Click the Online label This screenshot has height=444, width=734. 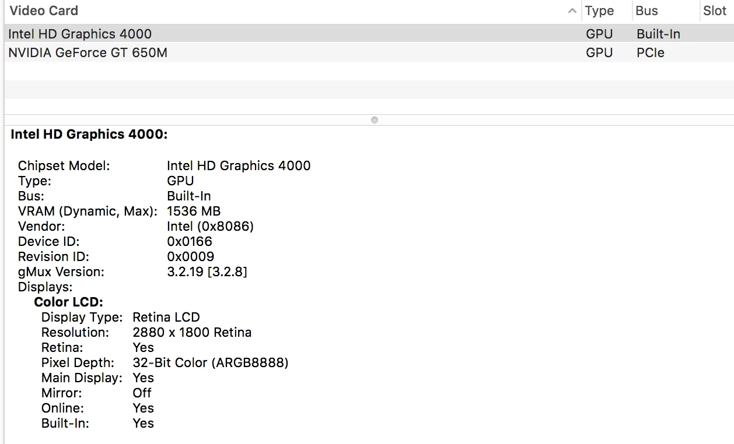tap(62, 408)
